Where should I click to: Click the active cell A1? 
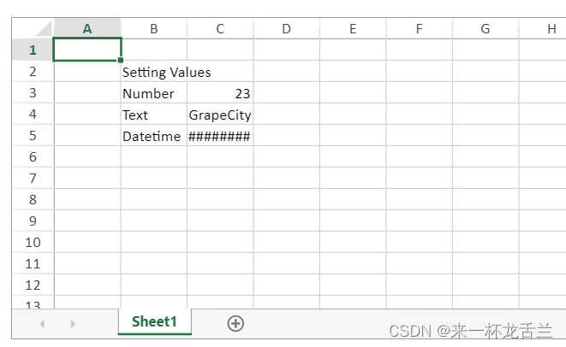(87, 50)
